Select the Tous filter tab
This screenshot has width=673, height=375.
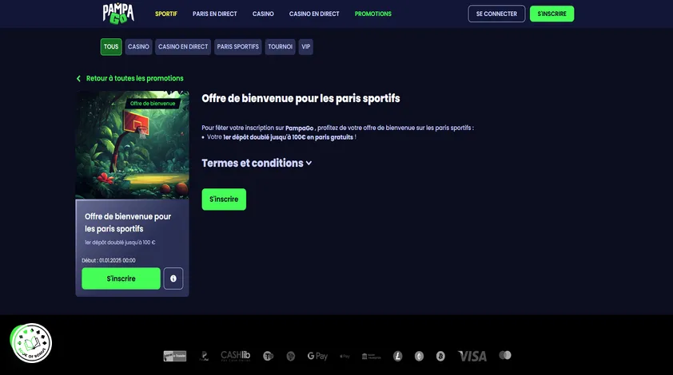point(111,47)
